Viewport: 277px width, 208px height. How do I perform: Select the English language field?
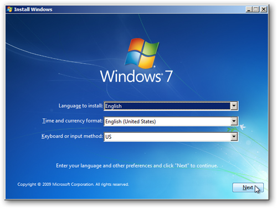pos(167,106)
